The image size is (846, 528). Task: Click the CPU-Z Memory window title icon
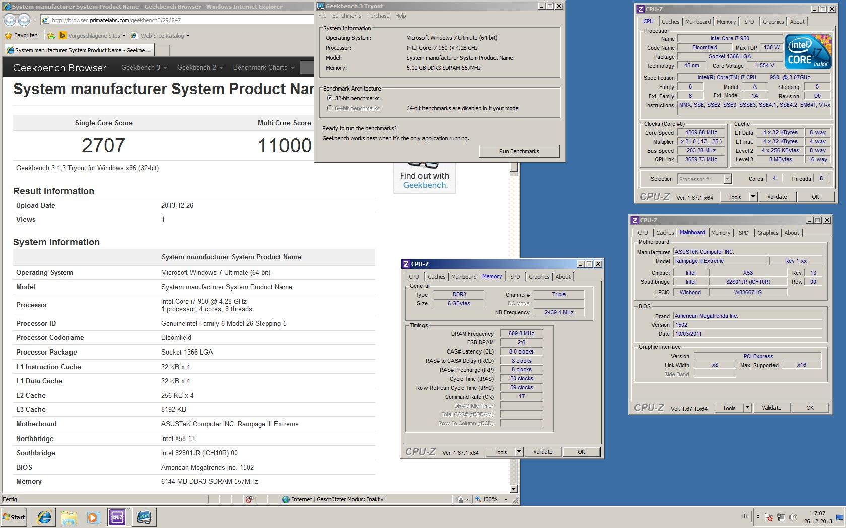406,264
